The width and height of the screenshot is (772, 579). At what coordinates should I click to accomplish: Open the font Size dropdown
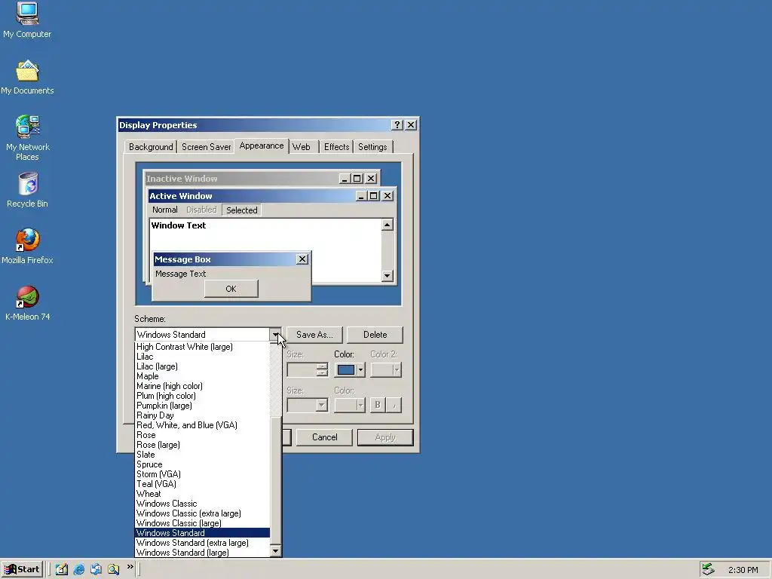tap(321, 405)
